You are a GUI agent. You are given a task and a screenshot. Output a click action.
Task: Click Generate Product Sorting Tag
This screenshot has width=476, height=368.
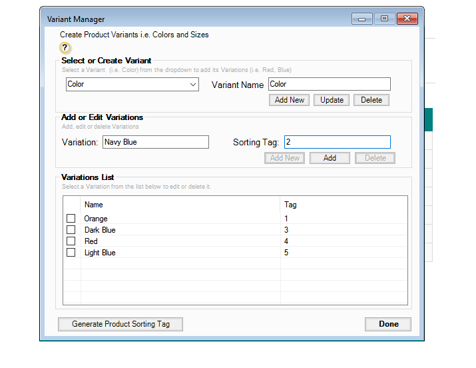(x=120, y=324)
